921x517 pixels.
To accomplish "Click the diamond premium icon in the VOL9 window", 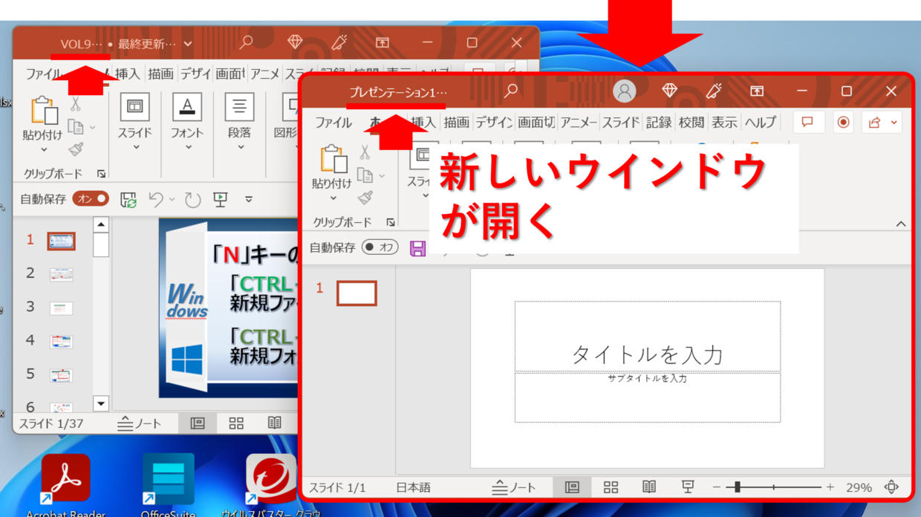I will tap(295, 42).
